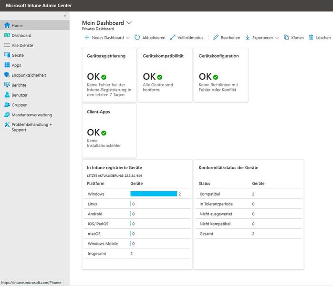Click the Aktualisieren refresh icon

coord(137,37)
